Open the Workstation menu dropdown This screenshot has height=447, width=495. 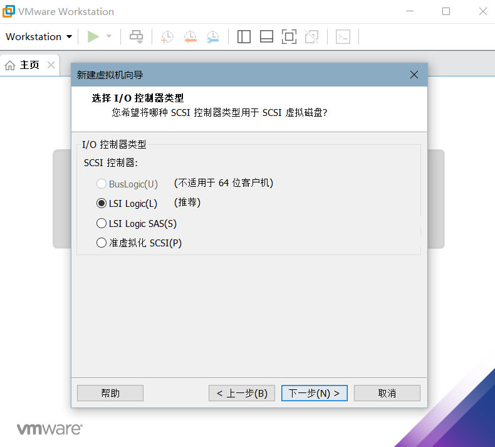click(39, 36)
